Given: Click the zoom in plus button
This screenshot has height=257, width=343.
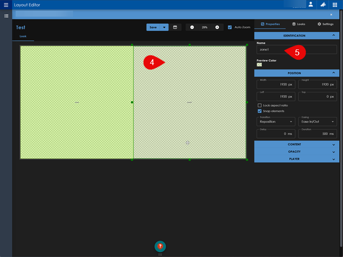Looking at the screenshot, I should pyautogui.click(x=217, y=27).
